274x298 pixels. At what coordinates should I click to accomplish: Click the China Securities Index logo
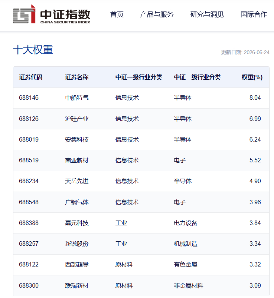[x=51, y=14]
